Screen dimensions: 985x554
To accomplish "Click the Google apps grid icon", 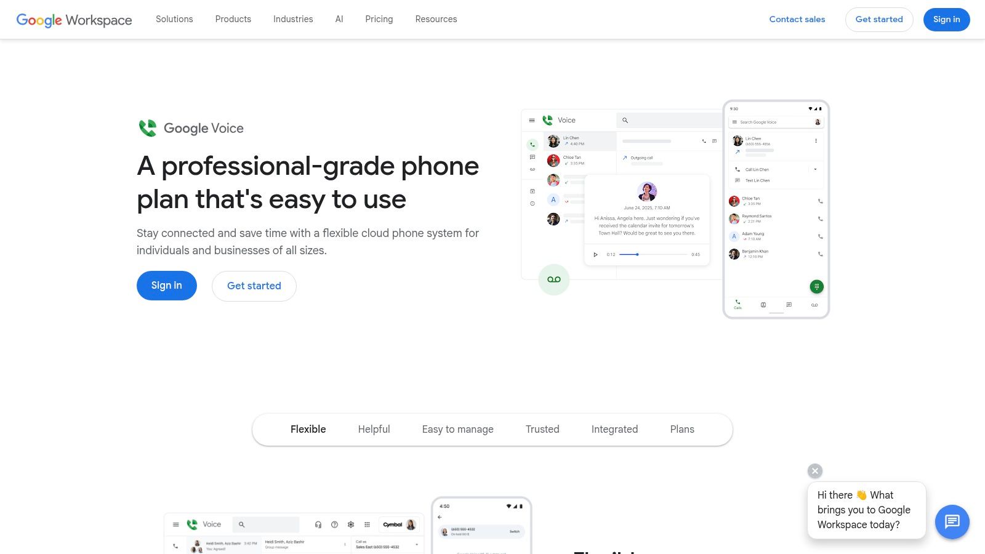I will 368,524.
